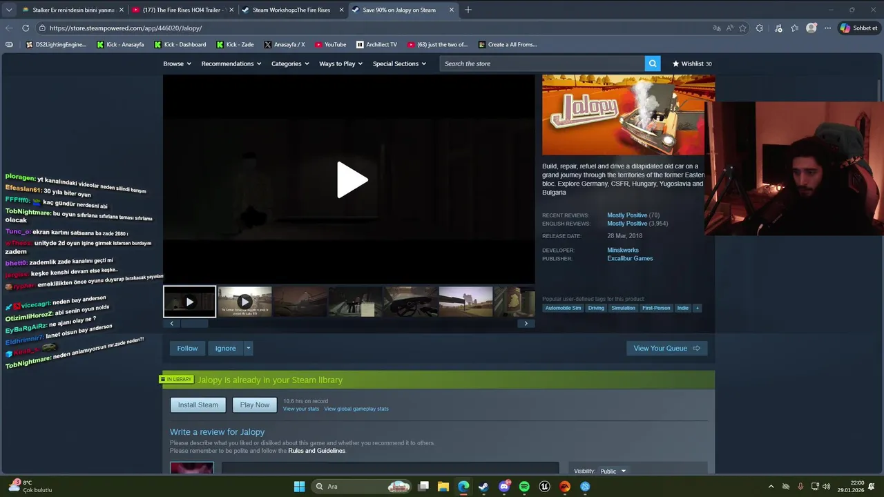Click the store search magnifier button
Screen dimensions: 884x497
(x=653, y=64)
